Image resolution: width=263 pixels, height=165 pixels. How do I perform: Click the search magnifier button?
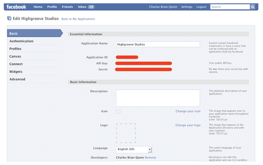click(253, 7)
